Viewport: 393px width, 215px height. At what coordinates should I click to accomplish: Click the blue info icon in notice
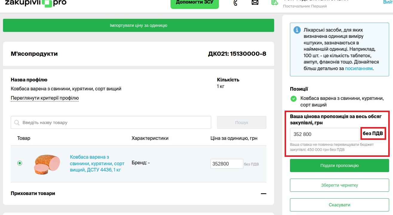coord(297,30)
